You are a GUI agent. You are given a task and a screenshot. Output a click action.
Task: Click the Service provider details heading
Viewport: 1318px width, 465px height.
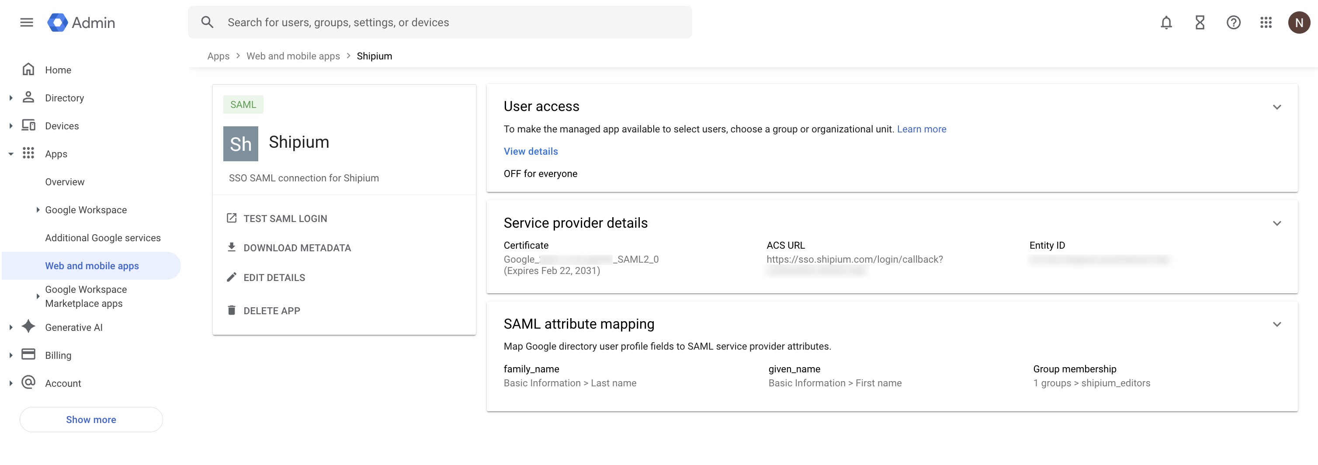coord(576,223)
